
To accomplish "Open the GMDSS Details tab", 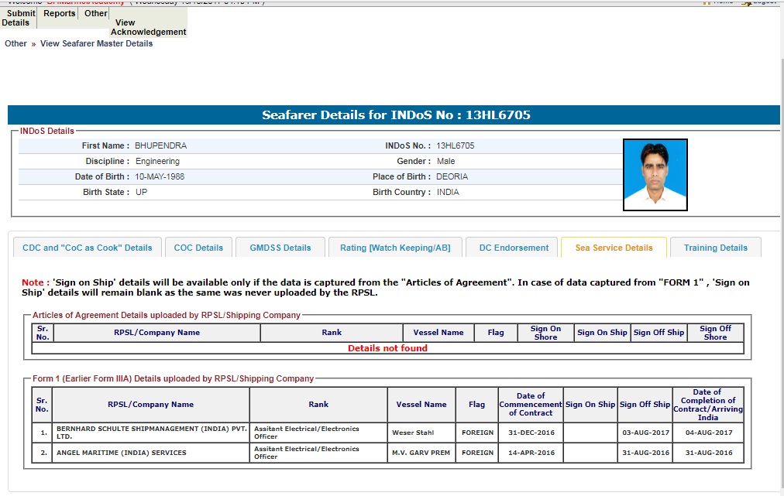I will click(x=280, y=248).
